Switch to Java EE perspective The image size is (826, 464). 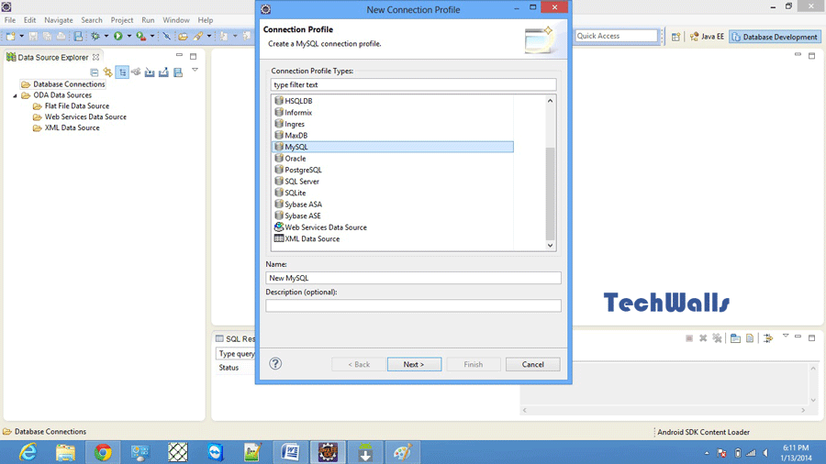(x=707, y=37)
